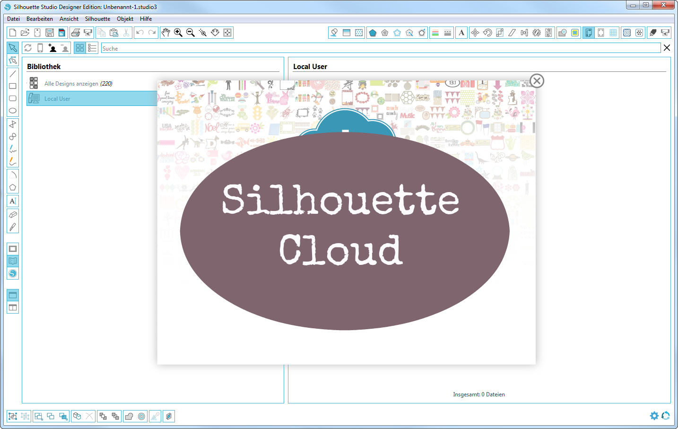678x429 pixels.
Task: Open the Rotate options icon
Action: tap(487, 33)
